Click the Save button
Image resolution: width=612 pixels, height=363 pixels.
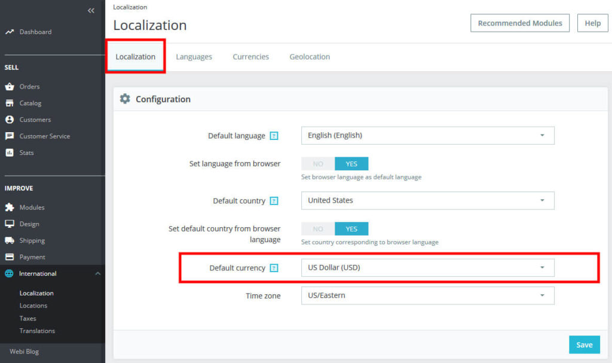pyautogui.click(x=584, y=344)
